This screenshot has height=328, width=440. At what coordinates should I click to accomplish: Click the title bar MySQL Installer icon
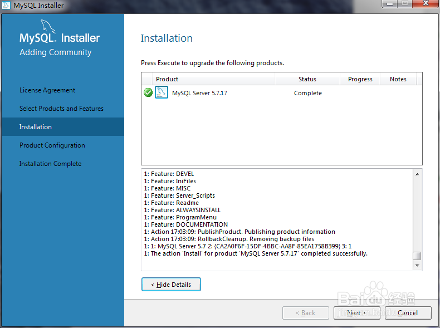(6, 5)
